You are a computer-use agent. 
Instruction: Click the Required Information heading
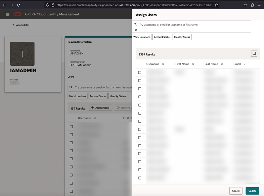[80, 42]
